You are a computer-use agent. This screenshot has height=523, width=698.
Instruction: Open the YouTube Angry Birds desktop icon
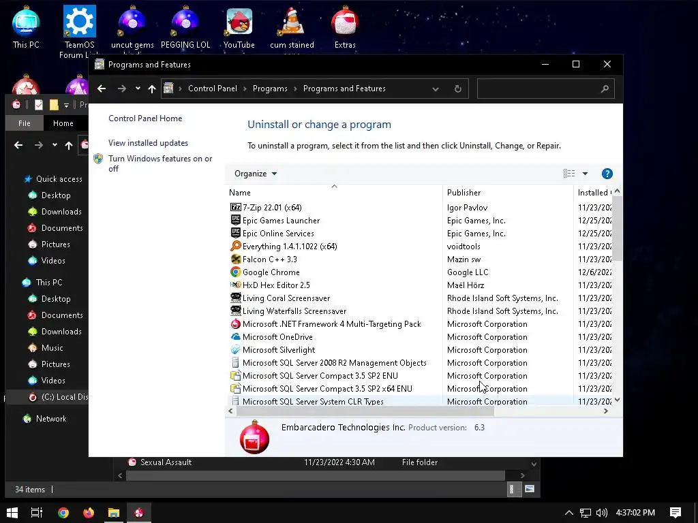(x=239, y=27)
